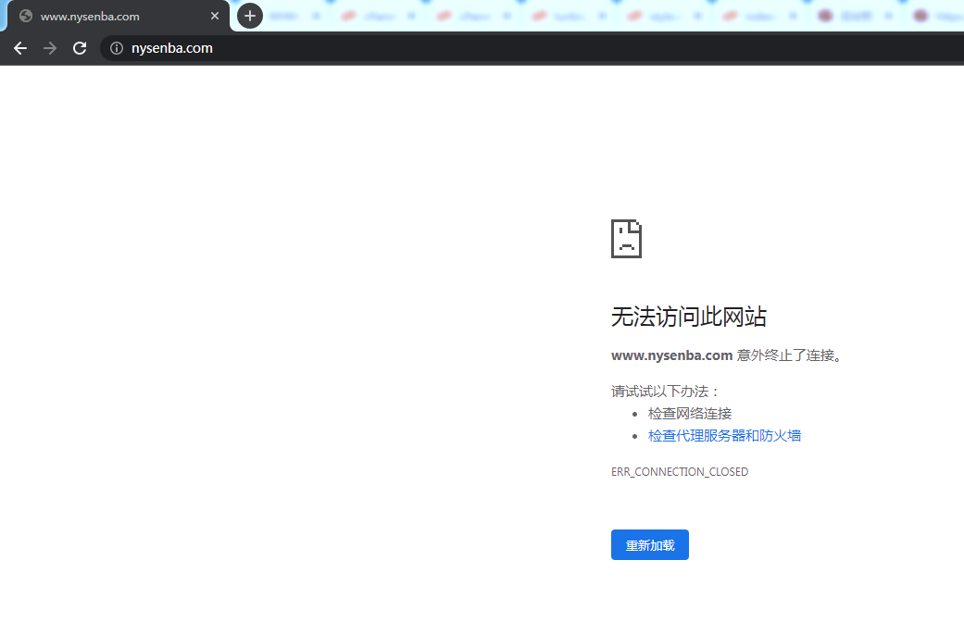This screenshot has height=635, width=964.
Task: Select the www.nysenba.com tab title
Action: (x=90, y=16)
